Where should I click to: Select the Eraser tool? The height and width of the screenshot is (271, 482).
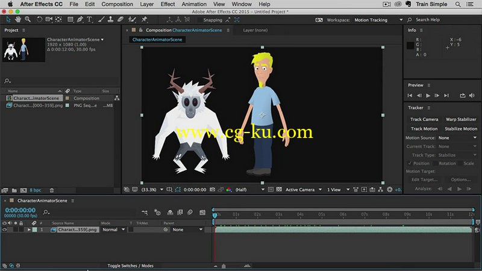(x=120, y=19)
